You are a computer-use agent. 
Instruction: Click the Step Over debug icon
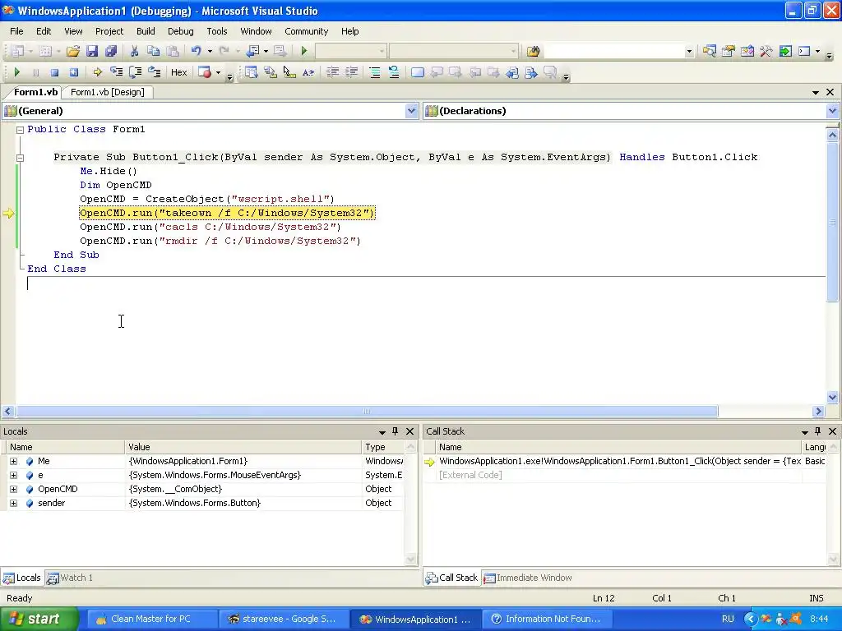point(136,72)
